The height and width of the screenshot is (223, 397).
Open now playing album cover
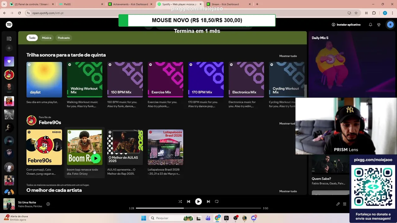click(9, 204)
